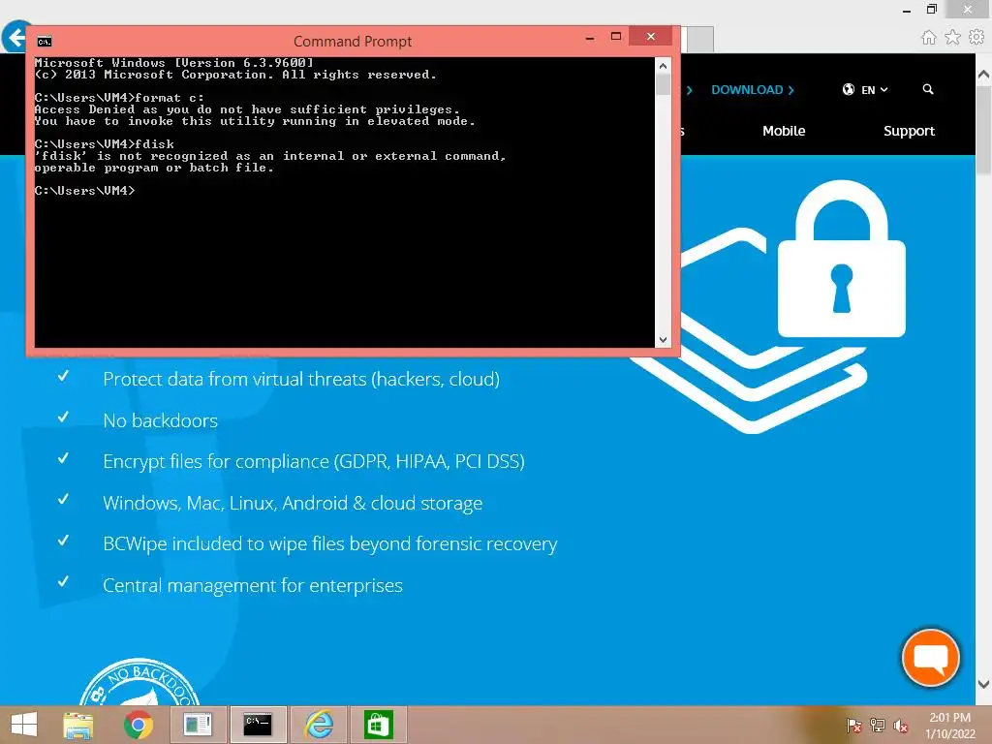Image resolution: width=992 pixels, height=744 pixels.
Task: Click the browser back arrow button
Action: point(14,38)
